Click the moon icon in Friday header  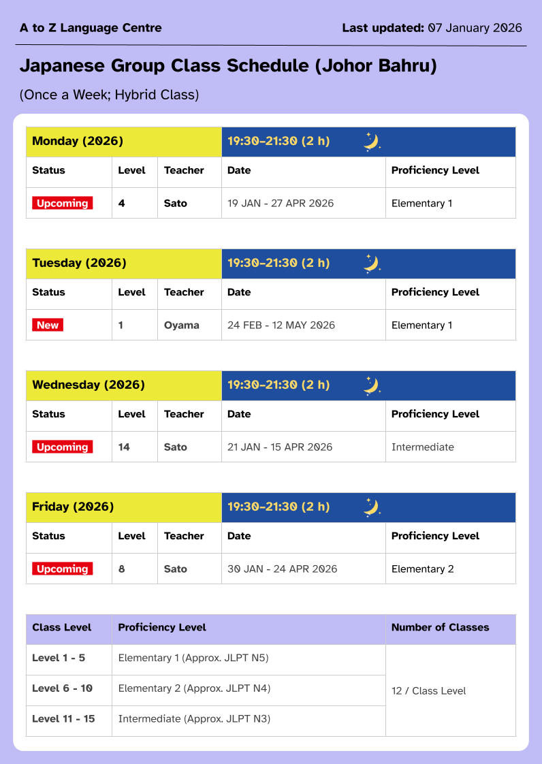pyautogui.click(x=371, y=507)
